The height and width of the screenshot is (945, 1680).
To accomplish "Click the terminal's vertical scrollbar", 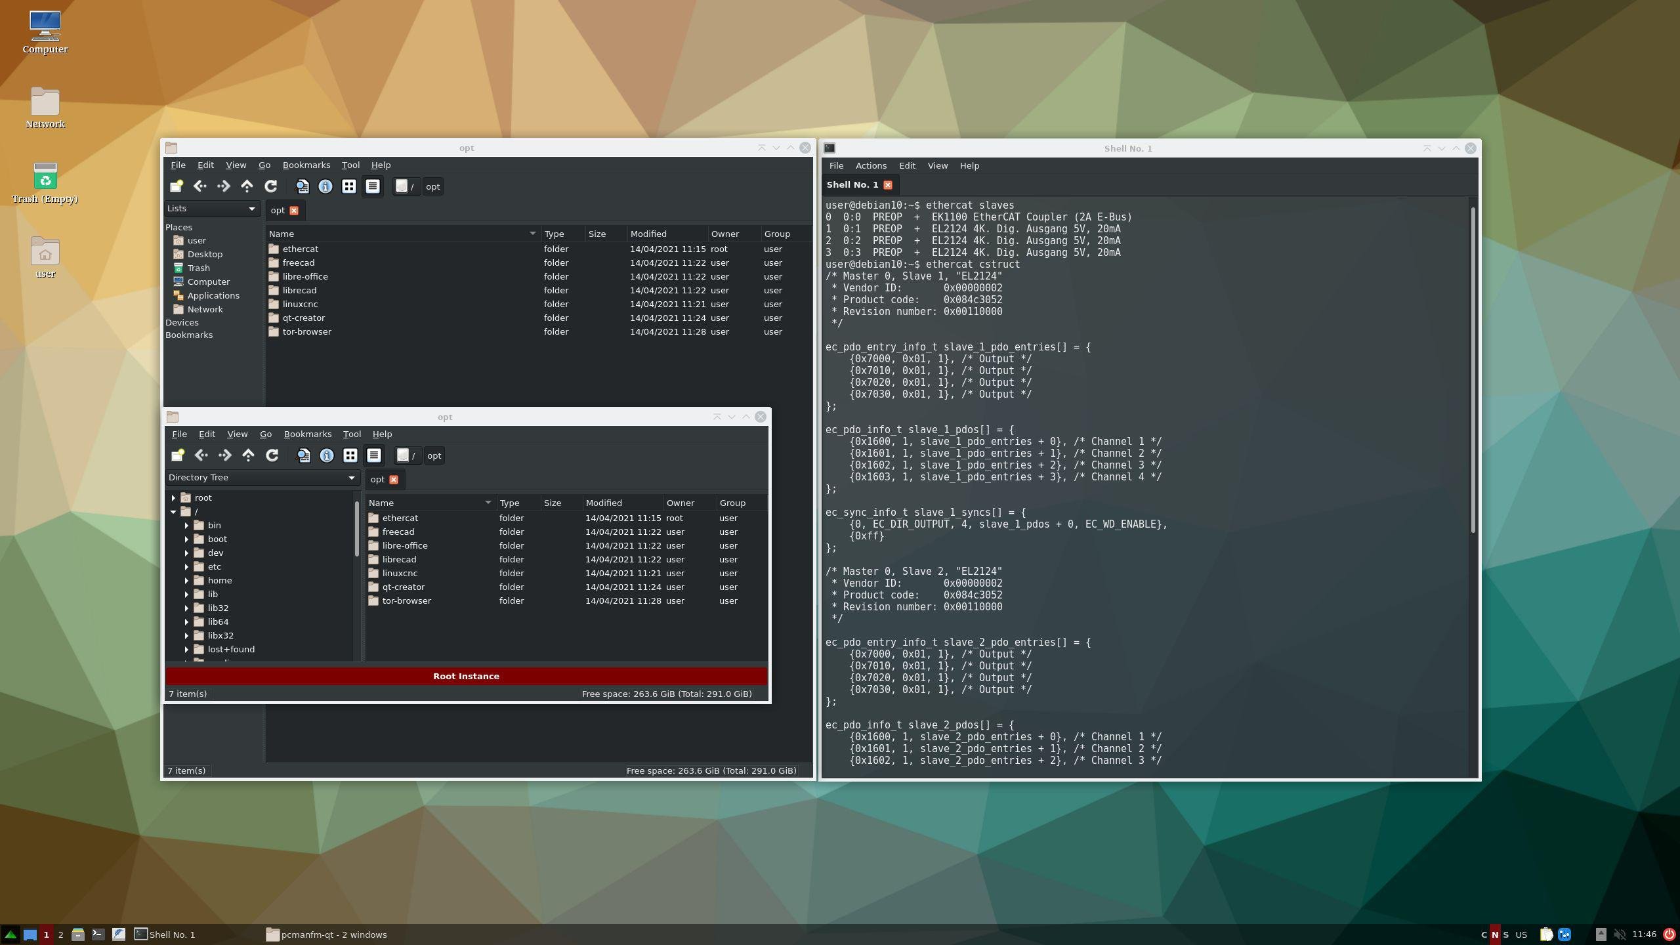I will (x=1473, y=367).
